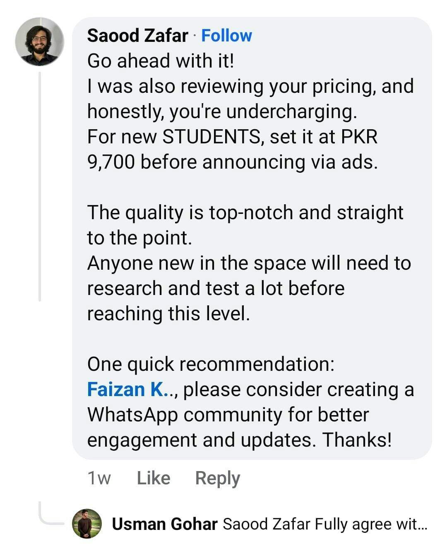The width and height of the screenshot is (447, 544).
Task: Click the "One quick recommendation:" line
Action: coord(210,364)
